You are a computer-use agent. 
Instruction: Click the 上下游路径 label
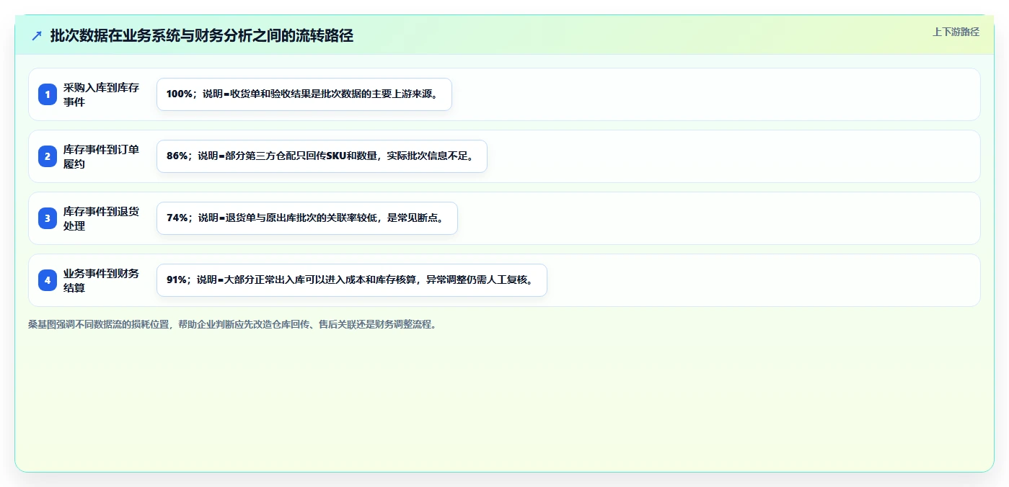[956, 32]
